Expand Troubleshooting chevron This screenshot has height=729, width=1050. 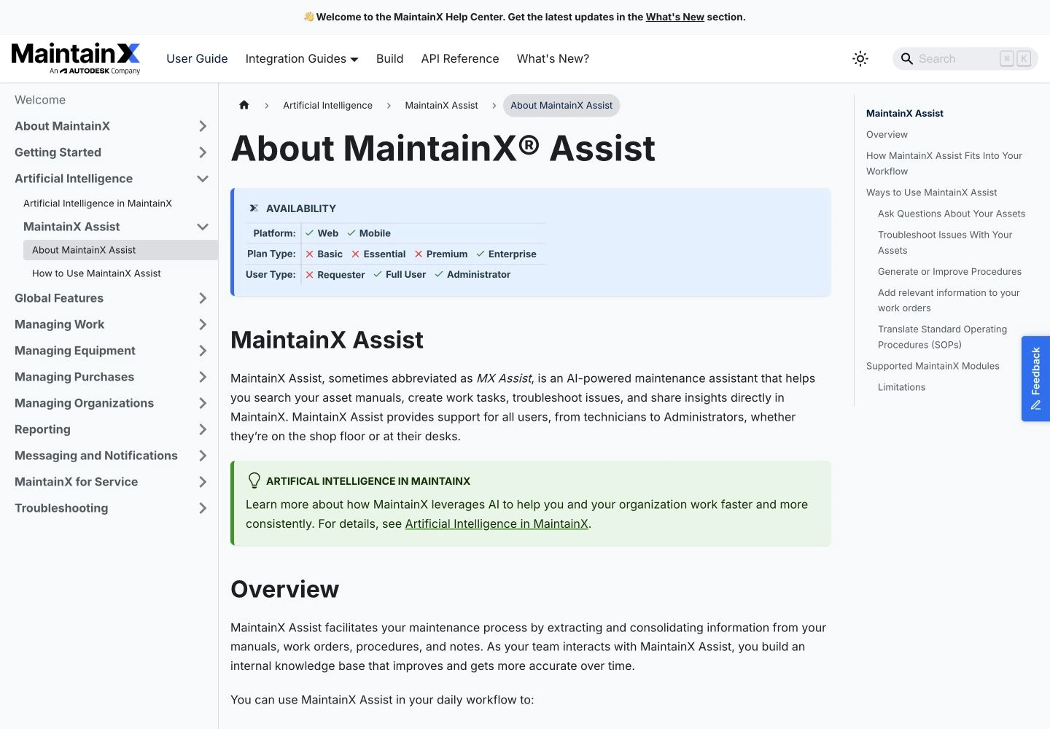203,508
